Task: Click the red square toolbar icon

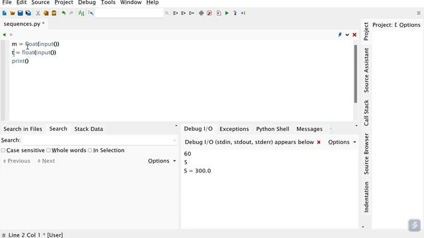Action: pos(209,13)
